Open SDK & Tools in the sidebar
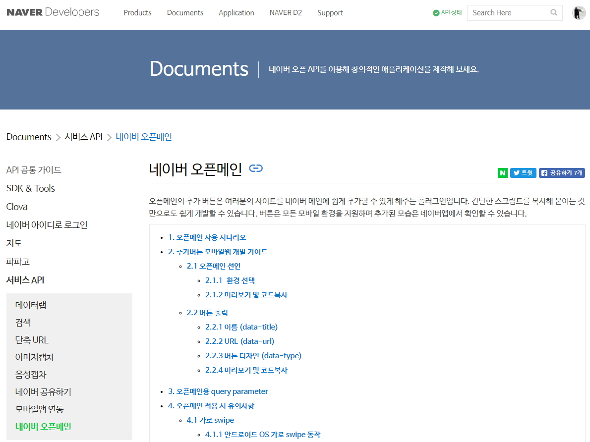The image size is (590, 442). 30,188
